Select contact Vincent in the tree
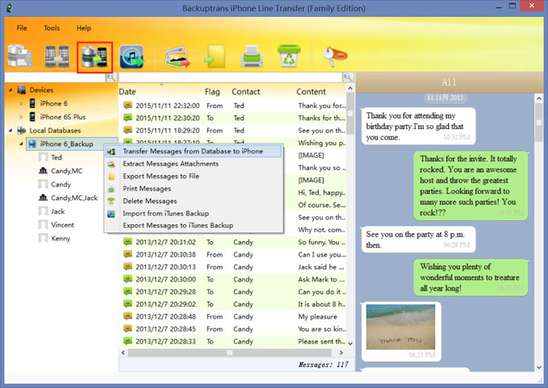 click(x=63, y=225)
